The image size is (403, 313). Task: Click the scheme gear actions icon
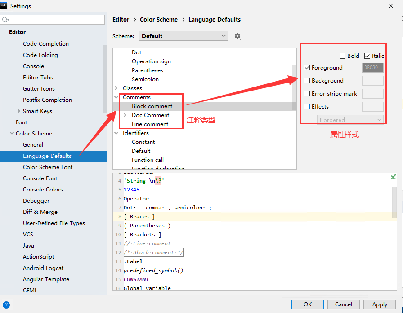tap(237, 36)
